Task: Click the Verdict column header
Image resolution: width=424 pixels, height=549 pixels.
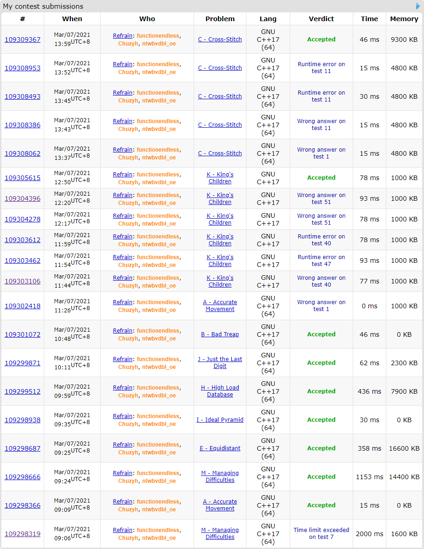Action: [321, 19]
